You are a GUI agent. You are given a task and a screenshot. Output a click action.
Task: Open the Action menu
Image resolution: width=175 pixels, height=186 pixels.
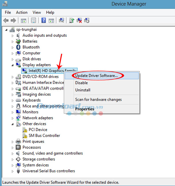[22, 12]
